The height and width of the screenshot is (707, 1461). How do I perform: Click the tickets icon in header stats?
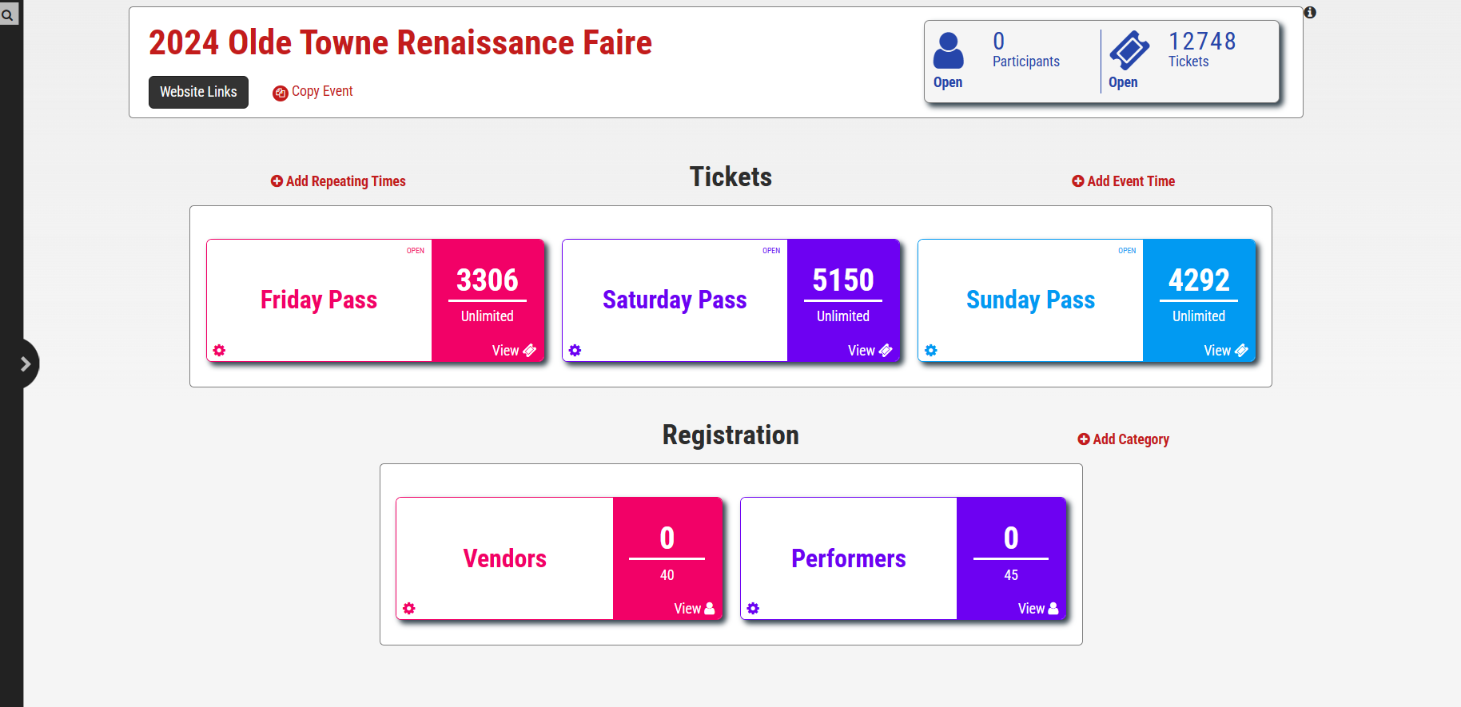pyautogui.click(x=1130, y=50)
